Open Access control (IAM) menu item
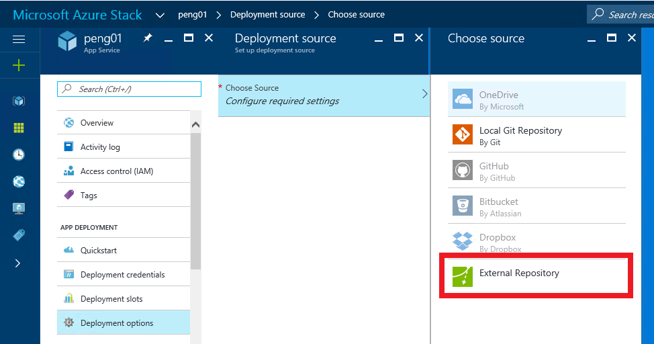The image size is (654, 344). pos(124,171)
